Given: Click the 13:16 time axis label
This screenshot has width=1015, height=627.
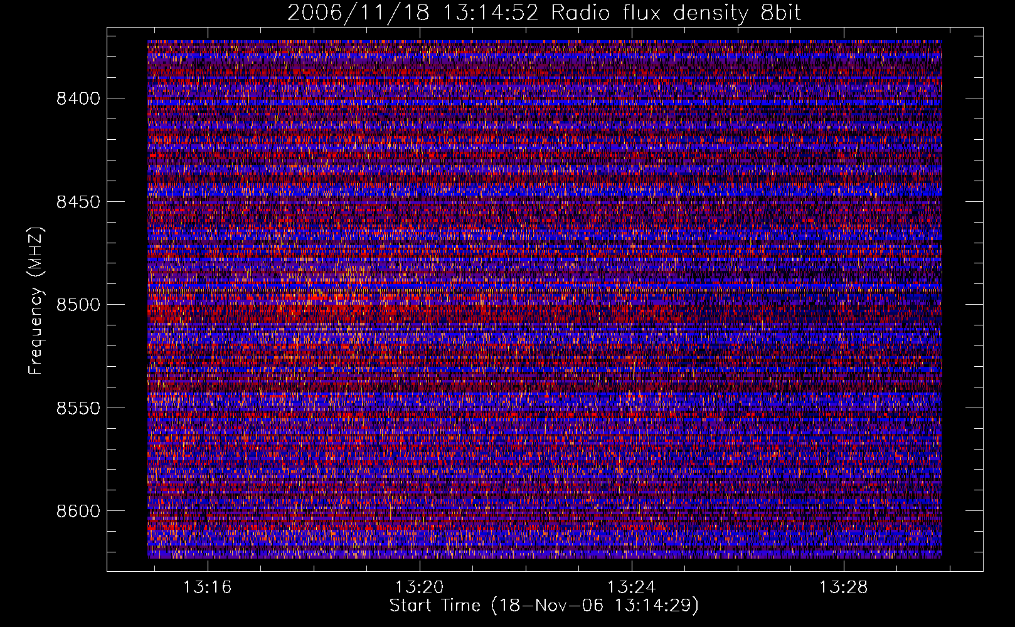Looking at the screenshot, I should (207, 587).
